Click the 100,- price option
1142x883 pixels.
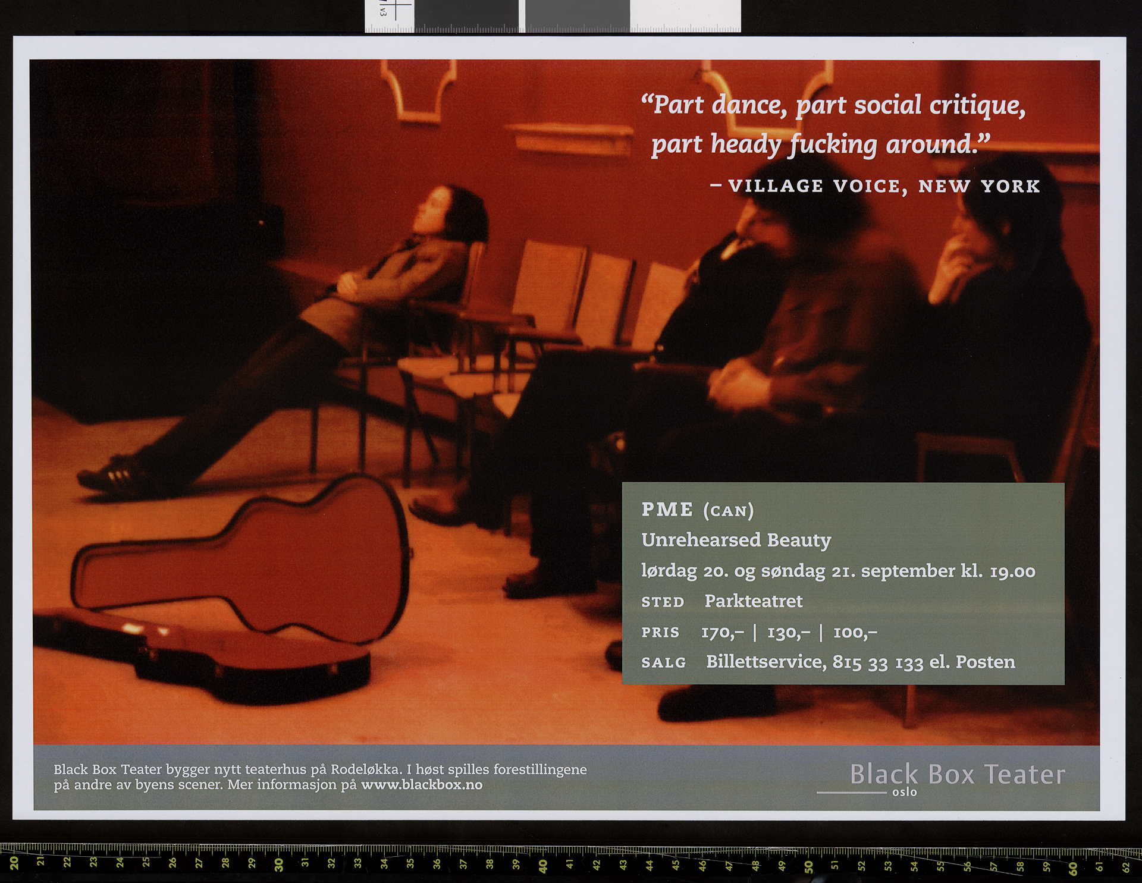pos(855,632)
